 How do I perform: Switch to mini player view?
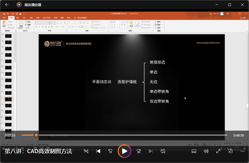(x=230, y=151)
